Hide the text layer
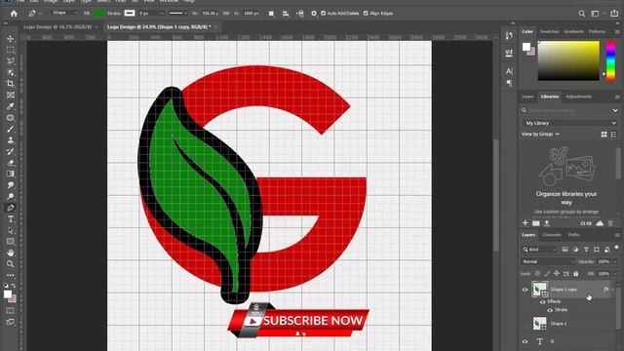Screen dimensions: 624x351 pos(525,341)
